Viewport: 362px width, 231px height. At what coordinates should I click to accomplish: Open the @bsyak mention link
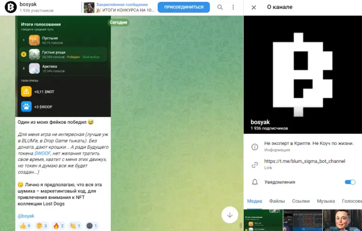(x=26, y=216)
